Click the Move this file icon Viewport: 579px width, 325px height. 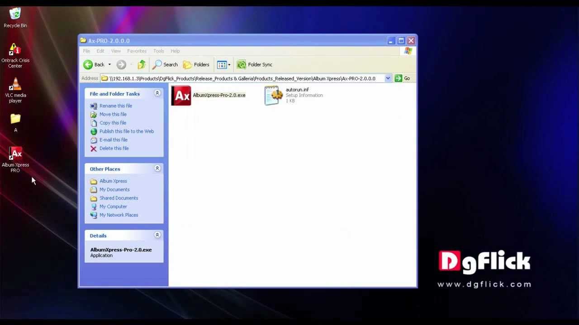[x=94, y=114]
